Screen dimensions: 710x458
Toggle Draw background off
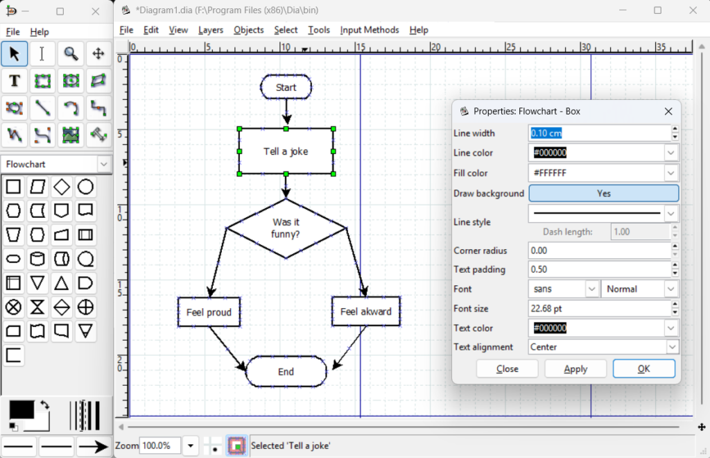point(603,194)
